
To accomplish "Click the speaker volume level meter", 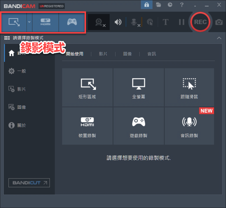I will pyautogui.click(x=126, y=22).
